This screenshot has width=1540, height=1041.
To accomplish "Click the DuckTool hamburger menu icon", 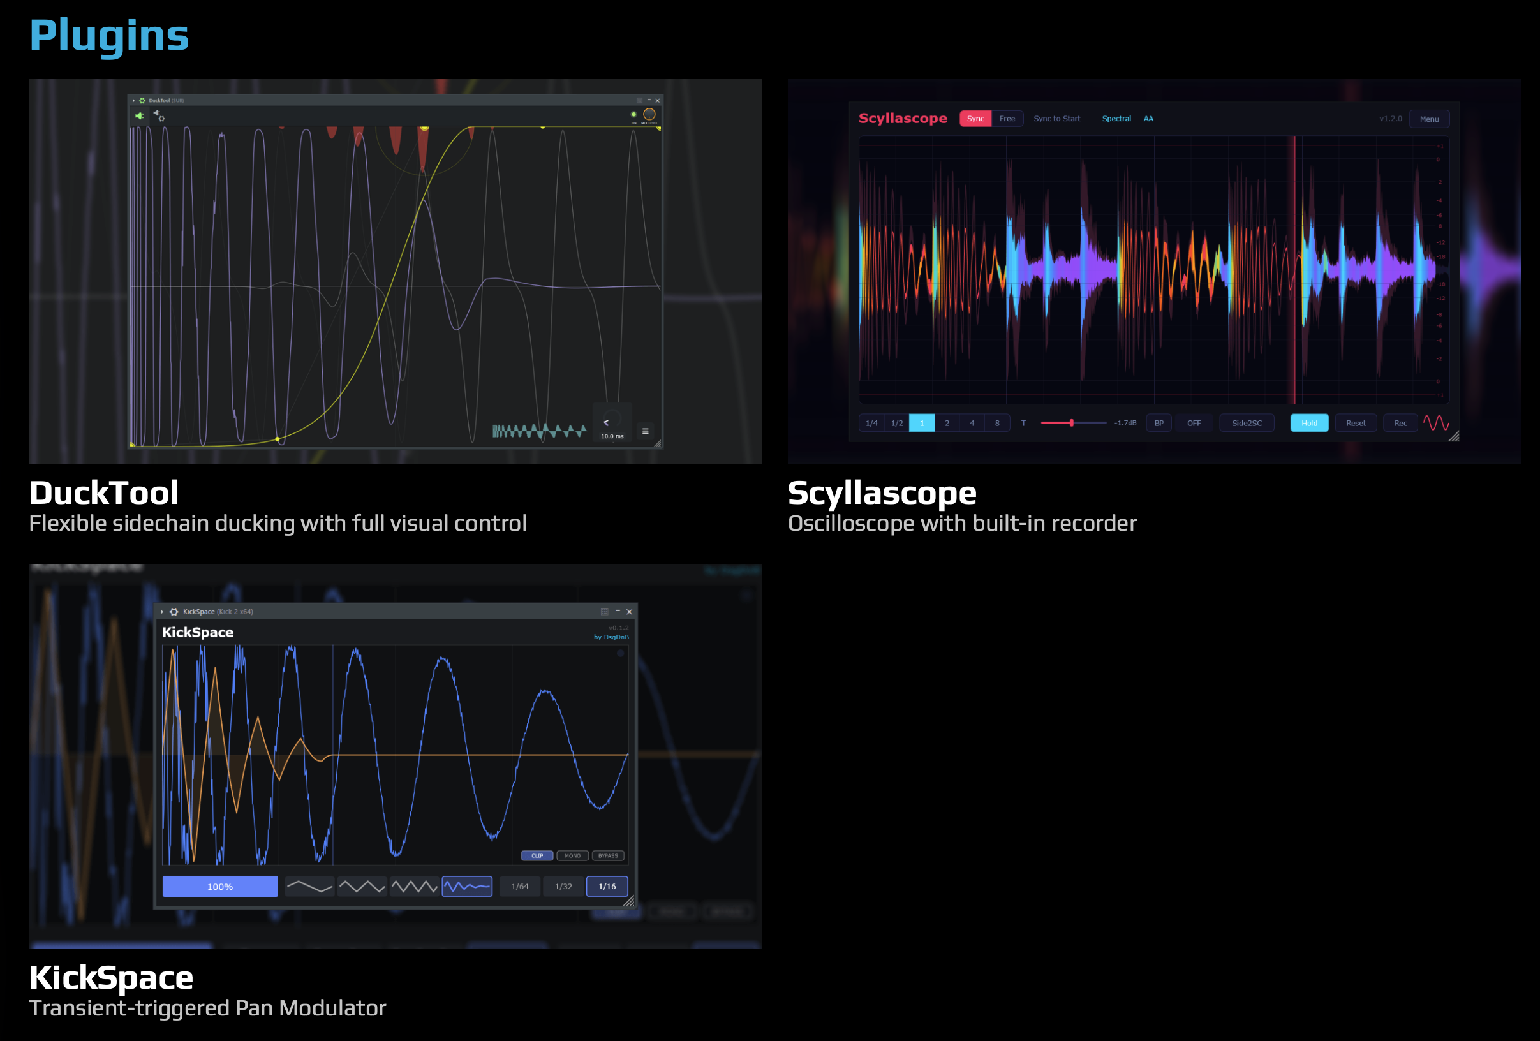I will [x=645, y=431].
